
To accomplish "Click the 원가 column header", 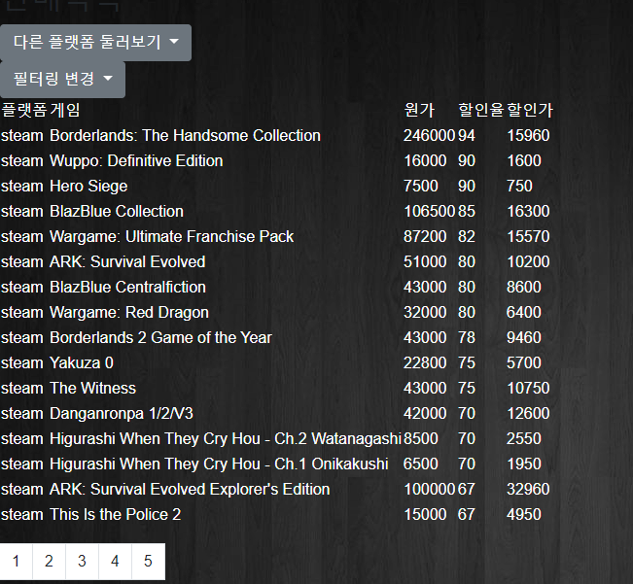I will click(419, 110).
